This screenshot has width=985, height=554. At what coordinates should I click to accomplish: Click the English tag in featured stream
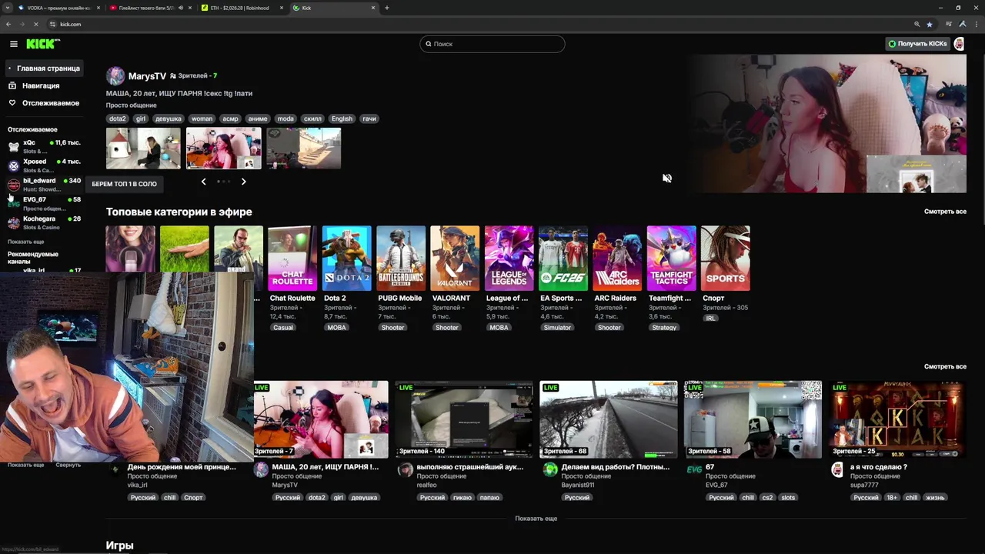tap(342, 118)
